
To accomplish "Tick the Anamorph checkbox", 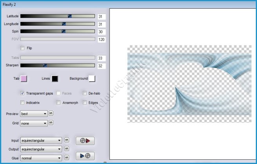I will [x=58, y=102].
